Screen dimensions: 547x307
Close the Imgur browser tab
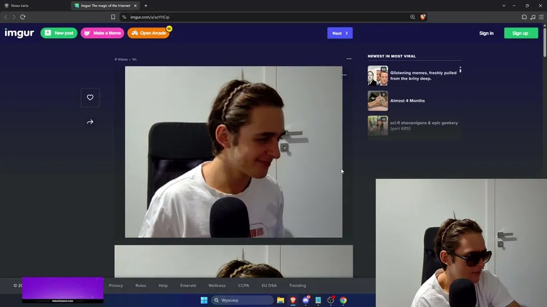coord(135,6)
